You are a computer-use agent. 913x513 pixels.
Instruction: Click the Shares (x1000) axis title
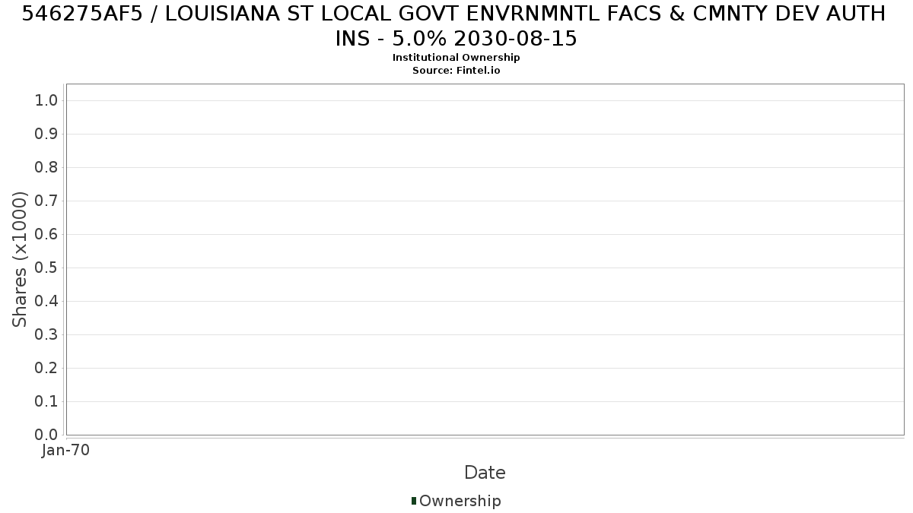pos(20,259)
